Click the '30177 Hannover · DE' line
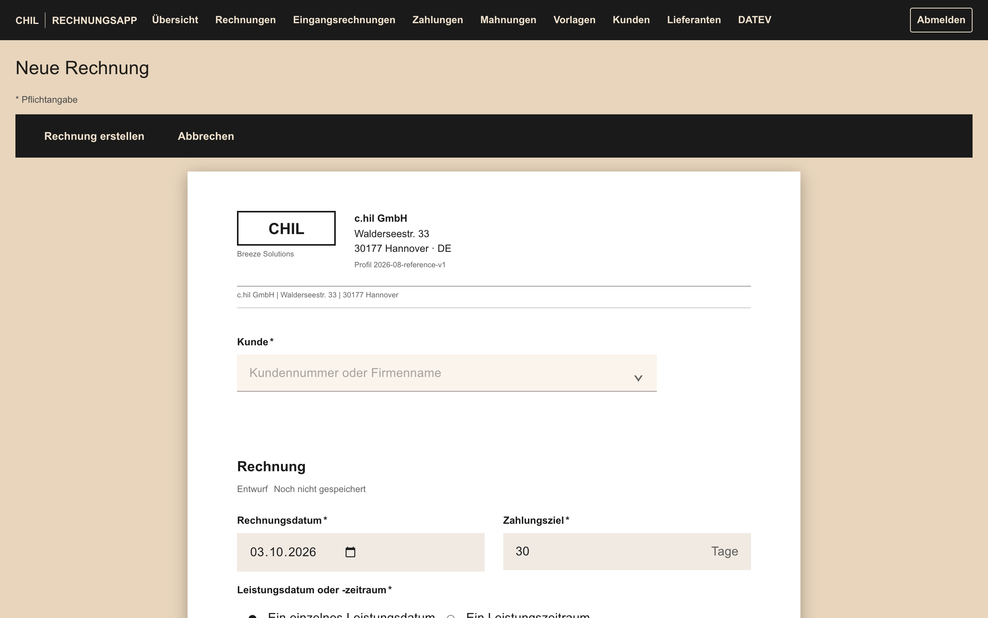The width and height of the screenshot is (988, 618). (403, 248)
